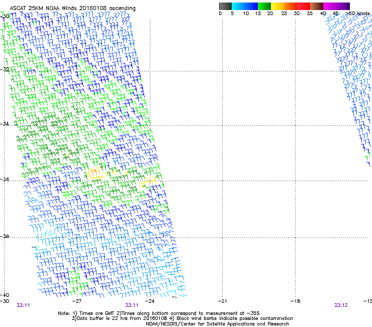Select the -34 latitude axis label
The width and height of the screenshot is (372, 327).
click(5, 124)
